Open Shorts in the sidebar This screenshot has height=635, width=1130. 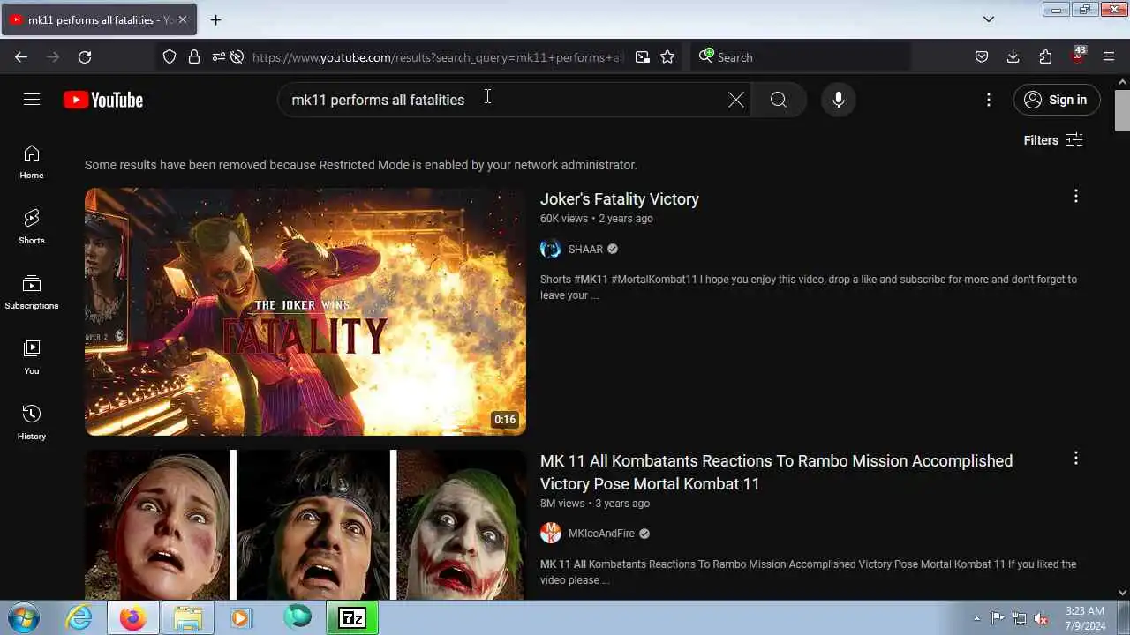point(32,228)
